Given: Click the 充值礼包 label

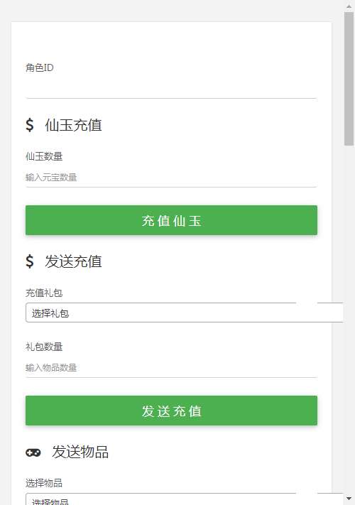Looking at the screenshot, I should [44, 293].
